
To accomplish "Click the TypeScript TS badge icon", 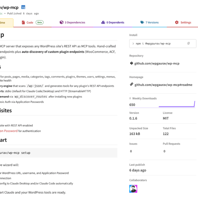I will click(23, 7).
